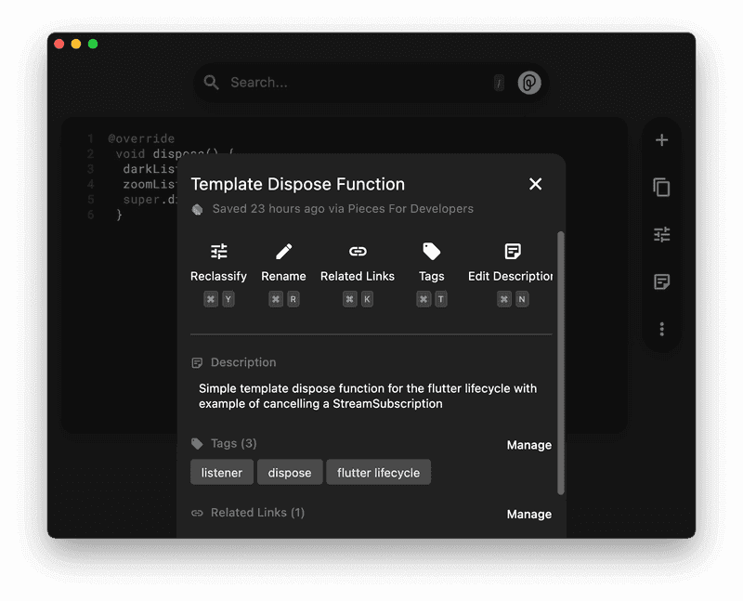The image size is (743, 601).
Task: Select the Reclassify icon in the dialog
Action: pyautogui.click(x=218, y=251)
